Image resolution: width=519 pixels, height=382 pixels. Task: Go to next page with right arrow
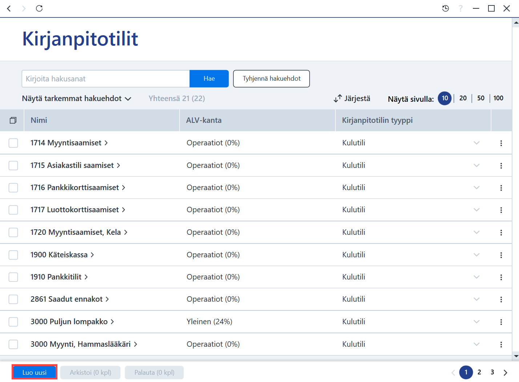(x=506, y=373)
